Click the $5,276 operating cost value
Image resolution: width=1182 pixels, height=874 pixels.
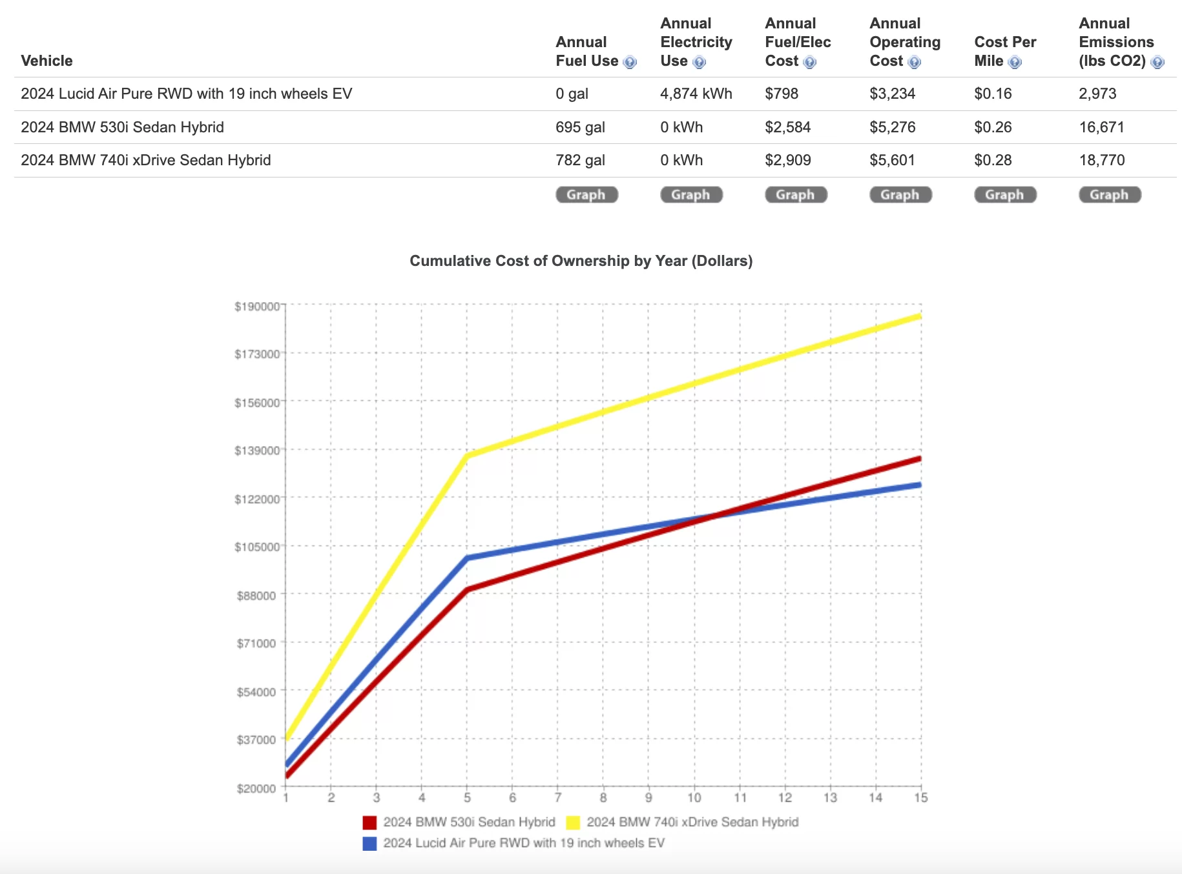[892, 127]
